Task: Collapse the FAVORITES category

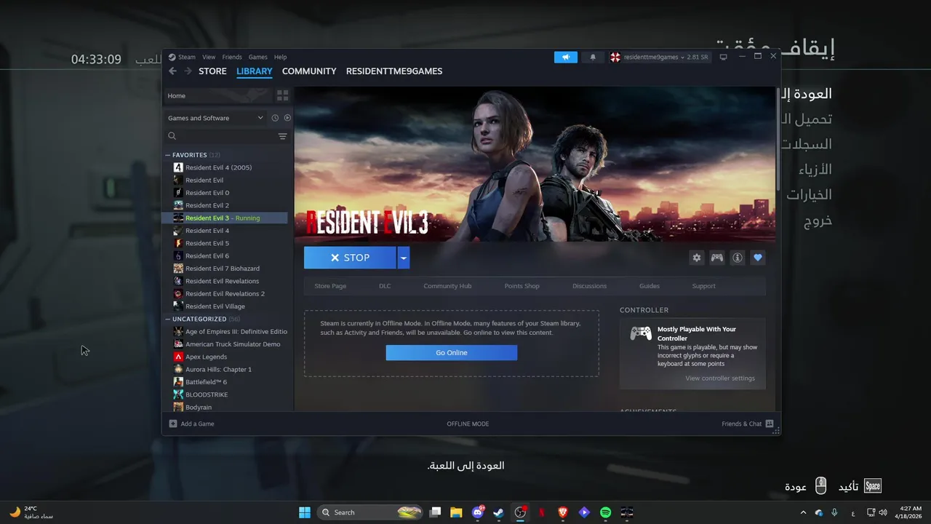Action: (168, 155)
